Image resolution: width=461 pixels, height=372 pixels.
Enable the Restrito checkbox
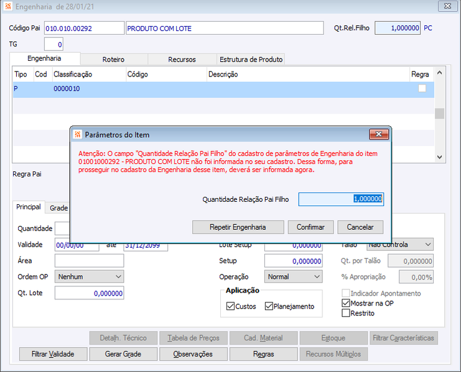tap(346, 313)
